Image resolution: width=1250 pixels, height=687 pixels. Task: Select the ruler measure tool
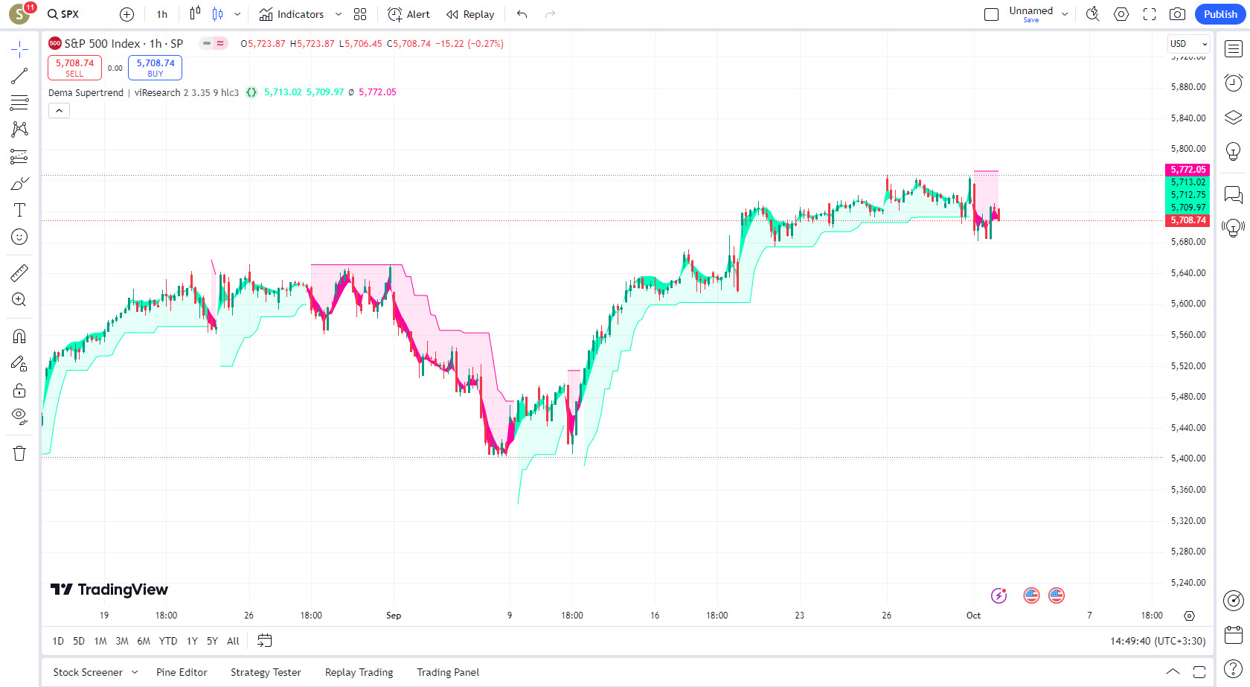[x=19, y=273]
